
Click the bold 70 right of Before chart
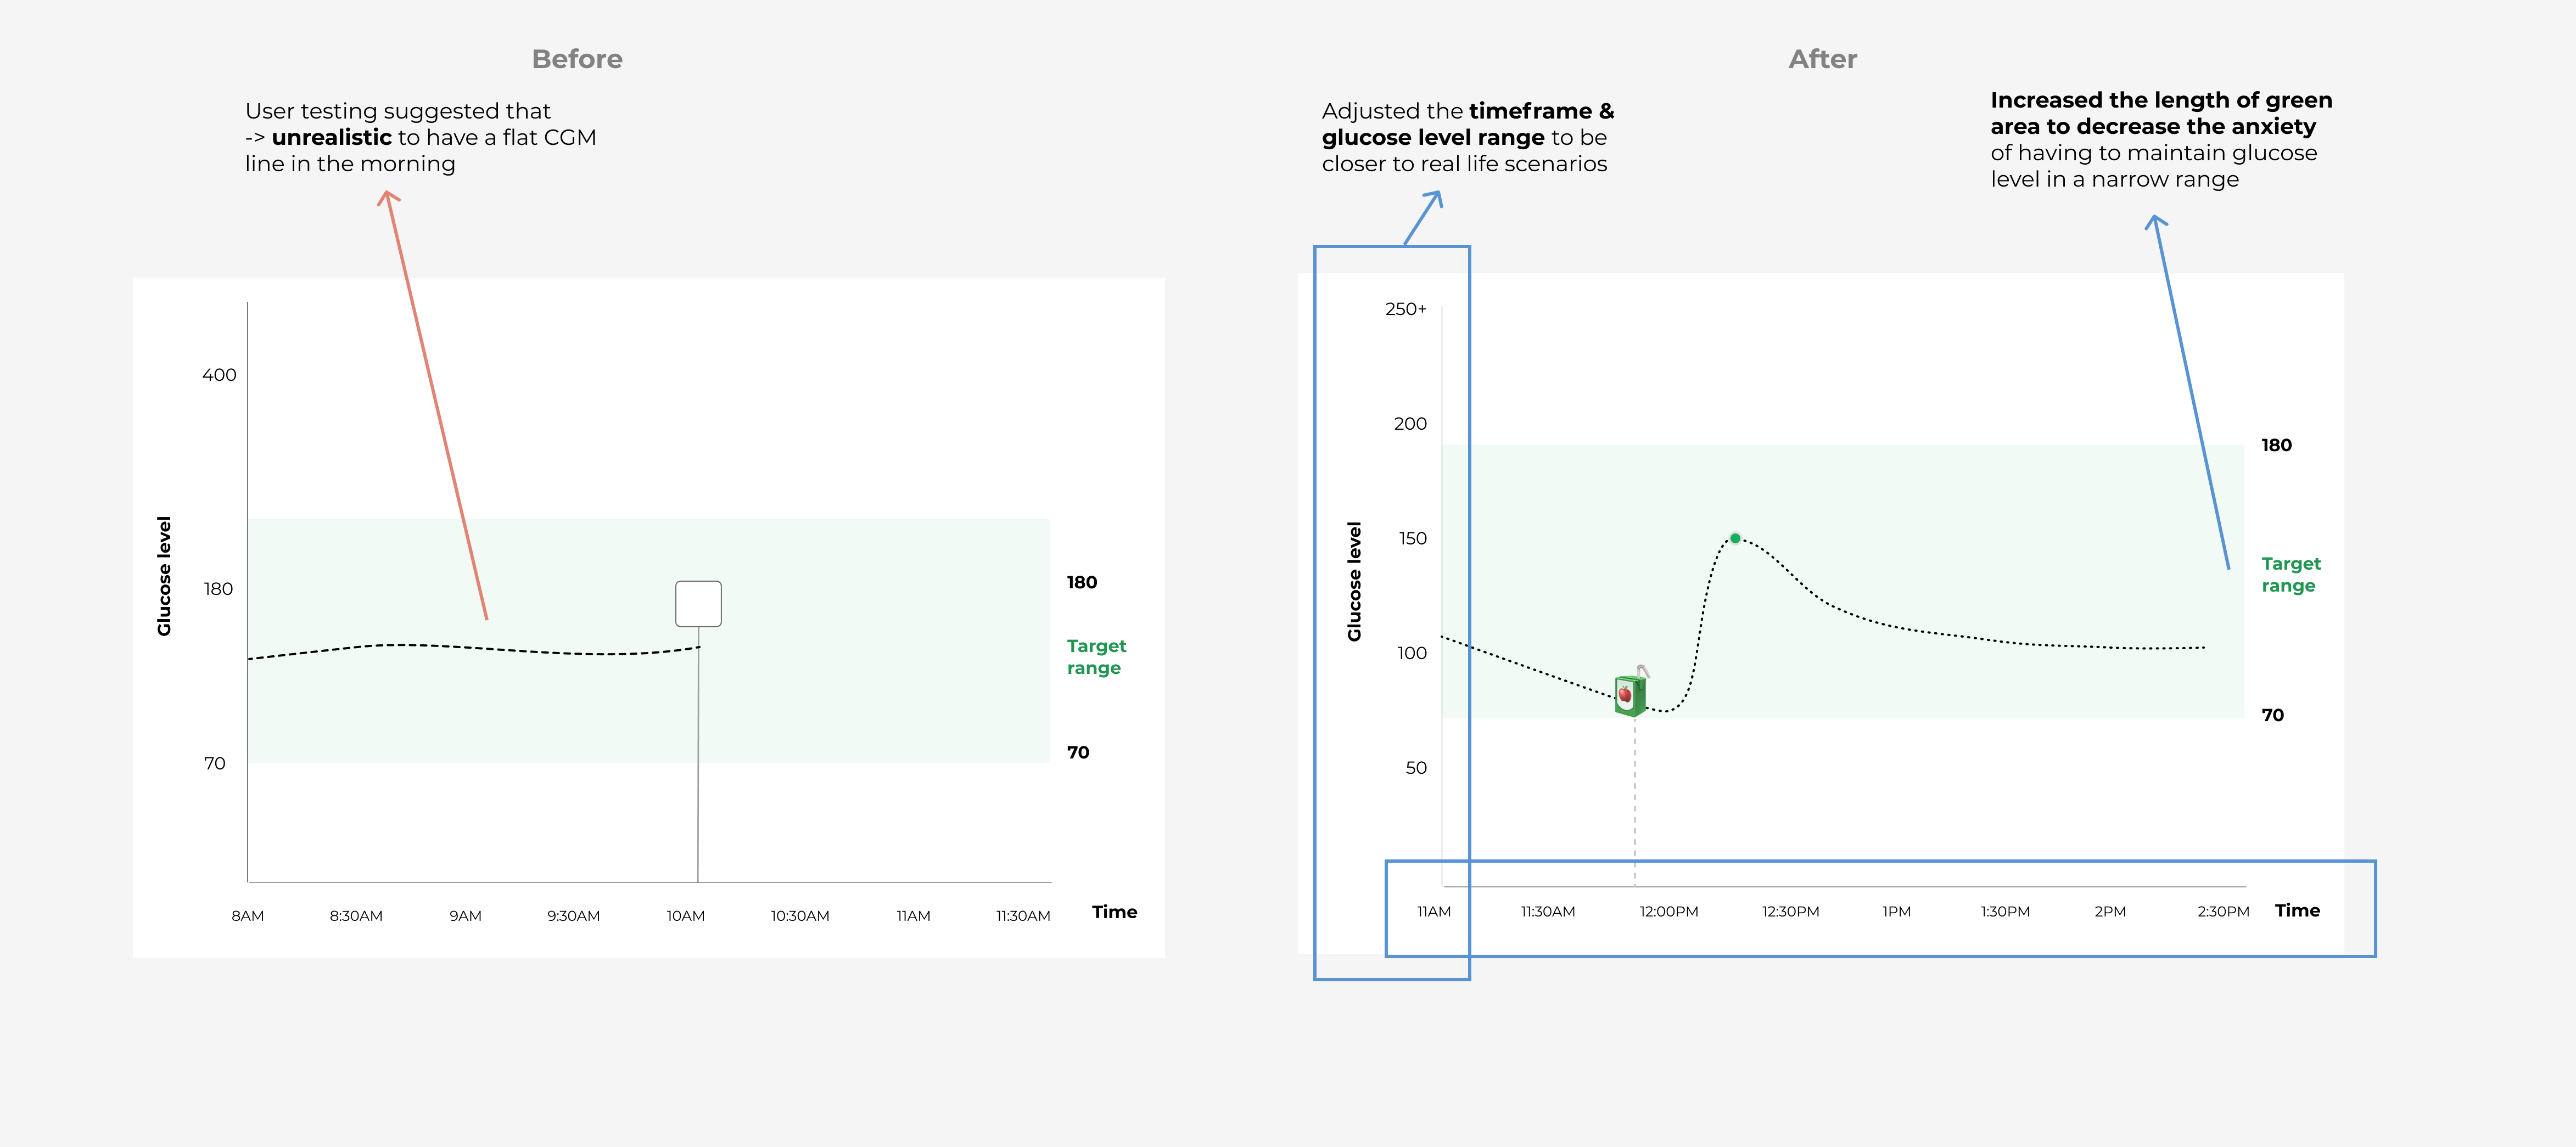pyautogui.click(x=1077, y=753)
